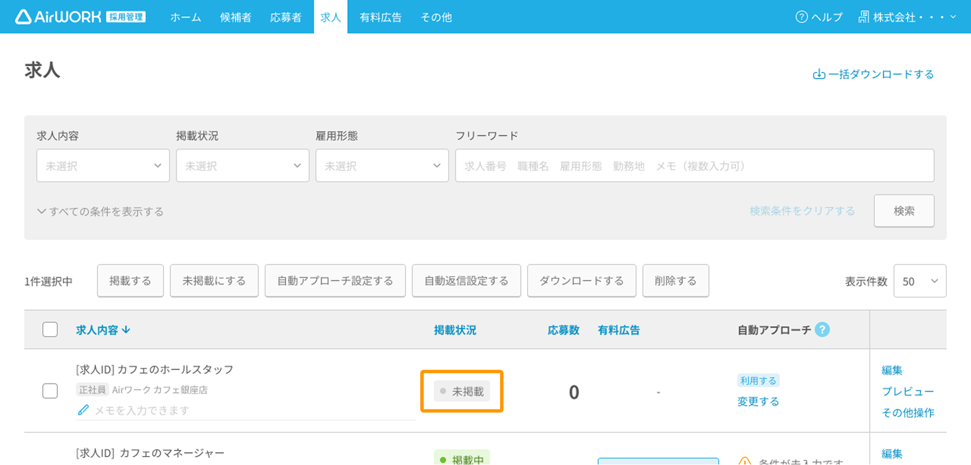Click 自動アプローチ設定する button

click(335, 281)
